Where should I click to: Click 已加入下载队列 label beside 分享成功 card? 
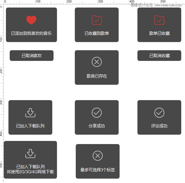pyautogui.click(x=30, y=126)
